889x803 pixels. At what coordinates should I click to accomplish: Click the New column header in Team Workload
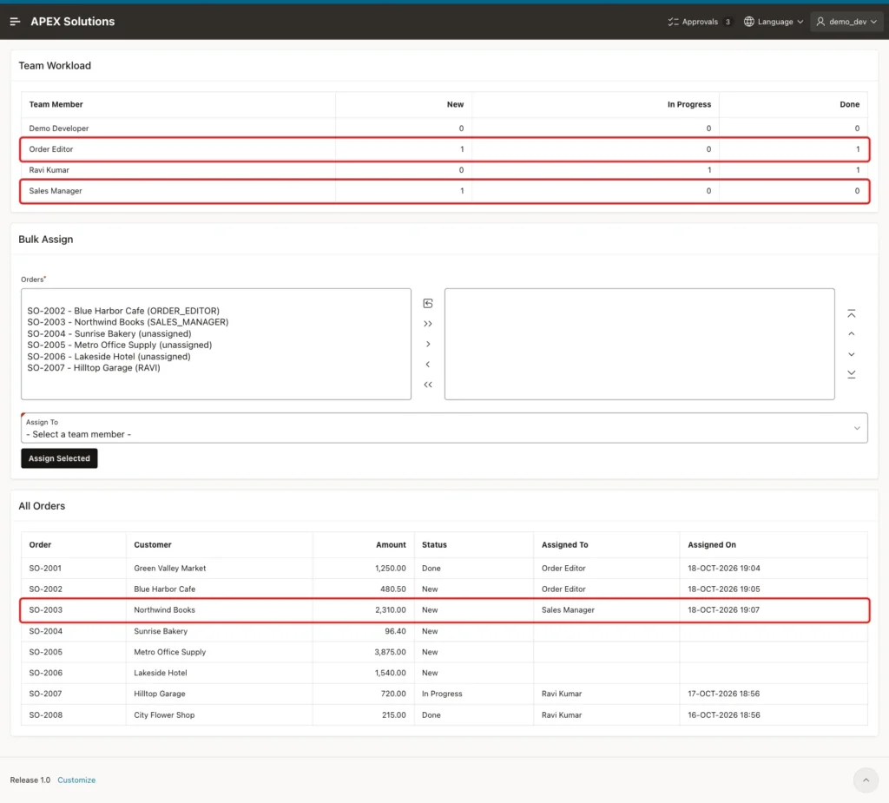pyautogui.click(x=455, y=104)
